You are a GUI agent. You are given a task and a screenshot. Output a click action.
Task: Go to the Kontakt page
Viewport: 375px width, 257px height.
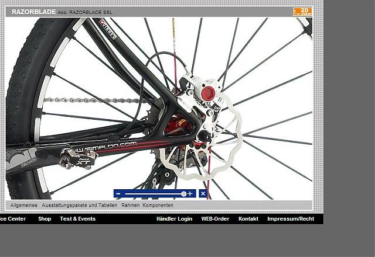click(x=248, y=219)
